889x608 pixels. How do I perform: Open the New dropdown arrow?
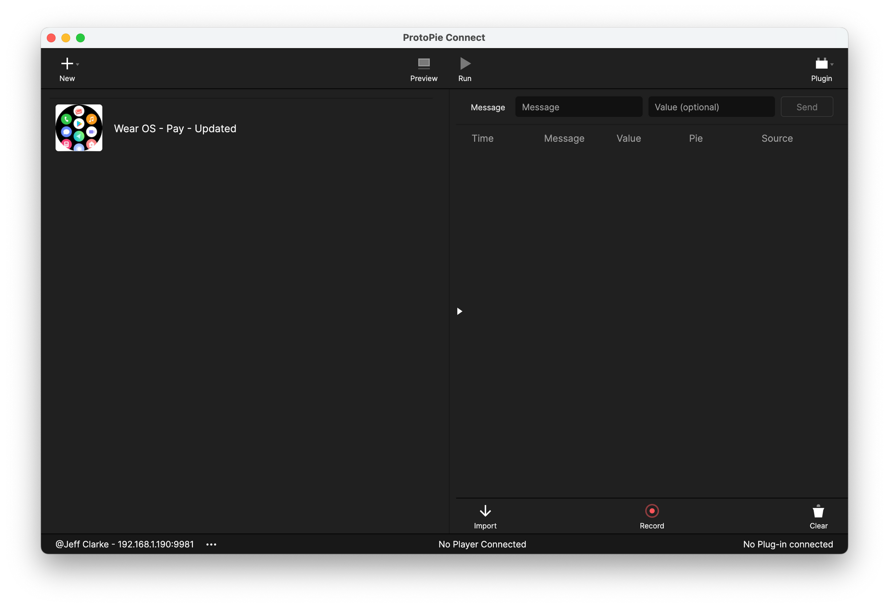[78, 64]
